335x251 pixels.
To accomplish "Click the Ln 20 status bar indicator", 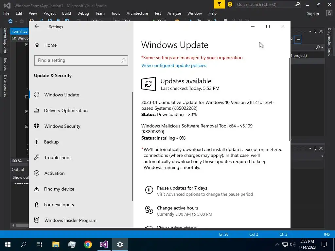I will coord(224,234).
